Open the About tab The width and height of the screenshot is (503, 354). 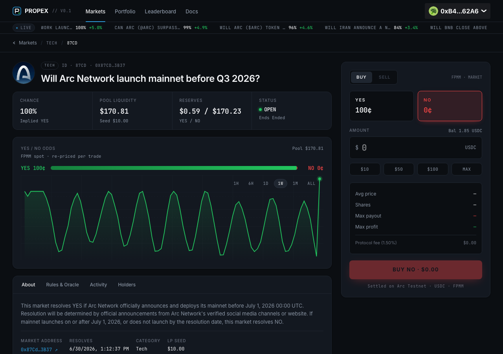click(x=28, y=285)
